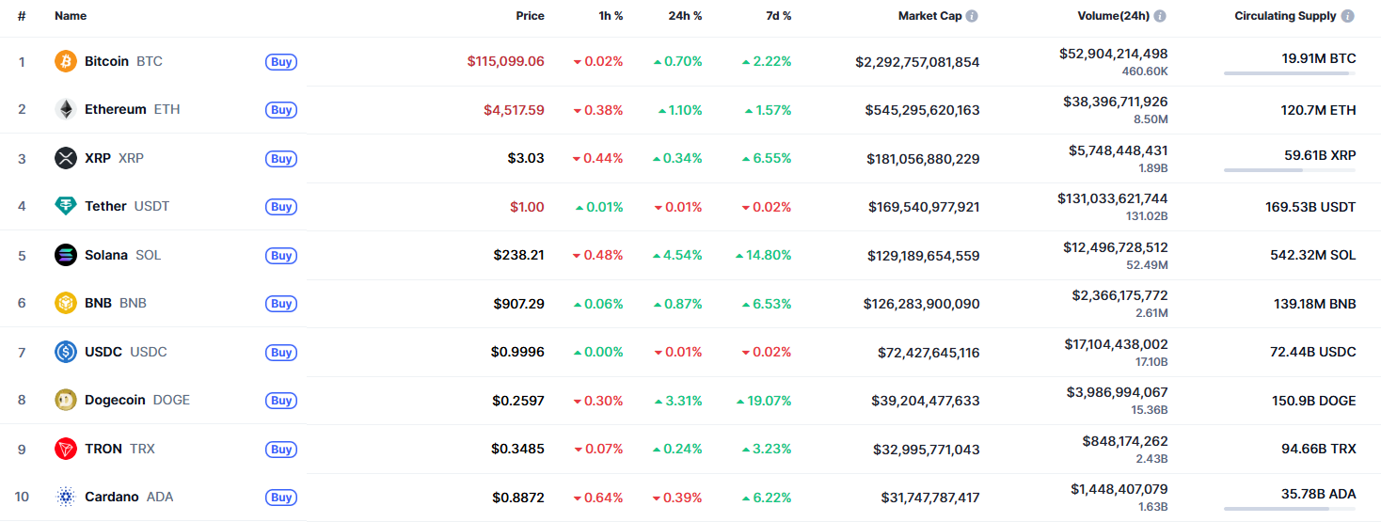Viewport: 1381px width, 522px height.
Task: Open the Dogecoin DOGE name link
Action: 137,400
